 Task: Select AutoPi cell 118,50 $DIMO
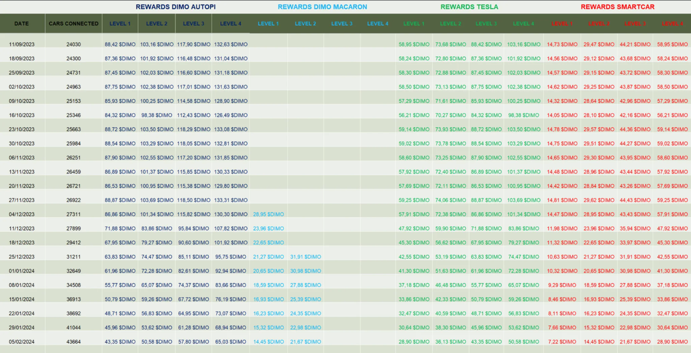pos(194,200)
